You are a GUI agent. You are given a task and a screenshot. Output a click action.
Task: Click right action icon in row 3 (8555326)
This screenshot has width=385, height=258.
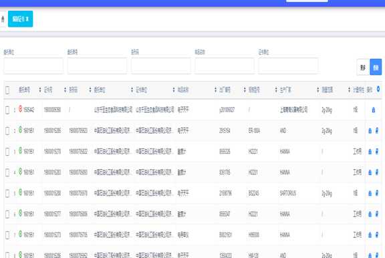[x=377, y=152]
